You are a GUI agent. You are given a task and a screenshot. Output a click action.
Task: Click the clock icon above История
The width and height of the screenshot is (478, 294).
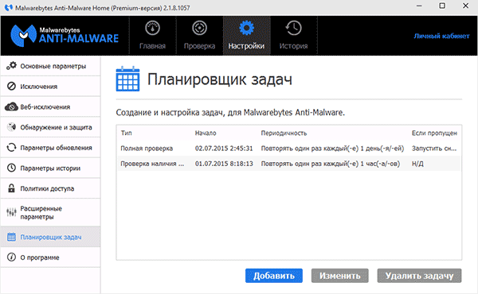pos(293,28)
